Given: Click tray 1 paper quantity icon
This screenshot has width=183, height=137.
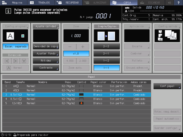Looking at the screenshot, I should pyautogui.click(x=81, y=86).
